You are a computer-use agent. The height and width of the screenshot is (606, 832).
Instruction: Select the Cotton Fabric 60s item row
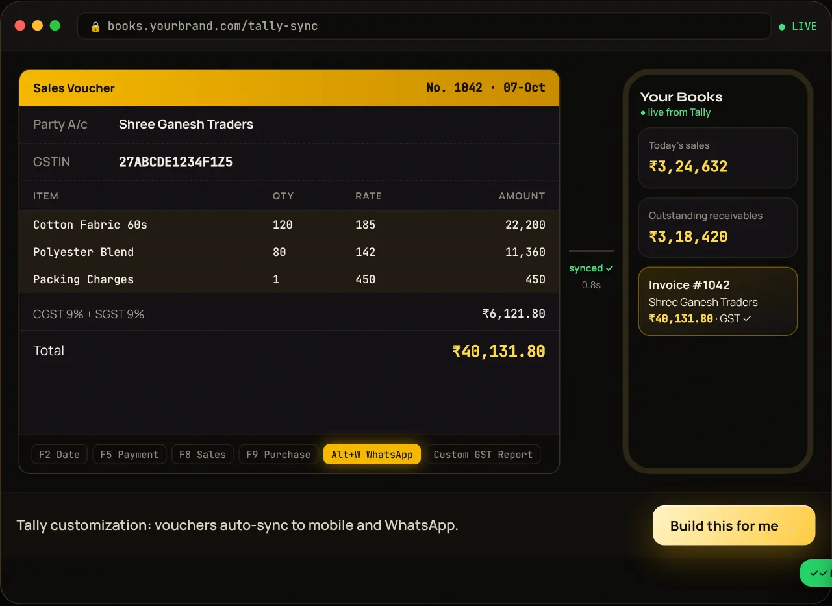coord(289,225)
